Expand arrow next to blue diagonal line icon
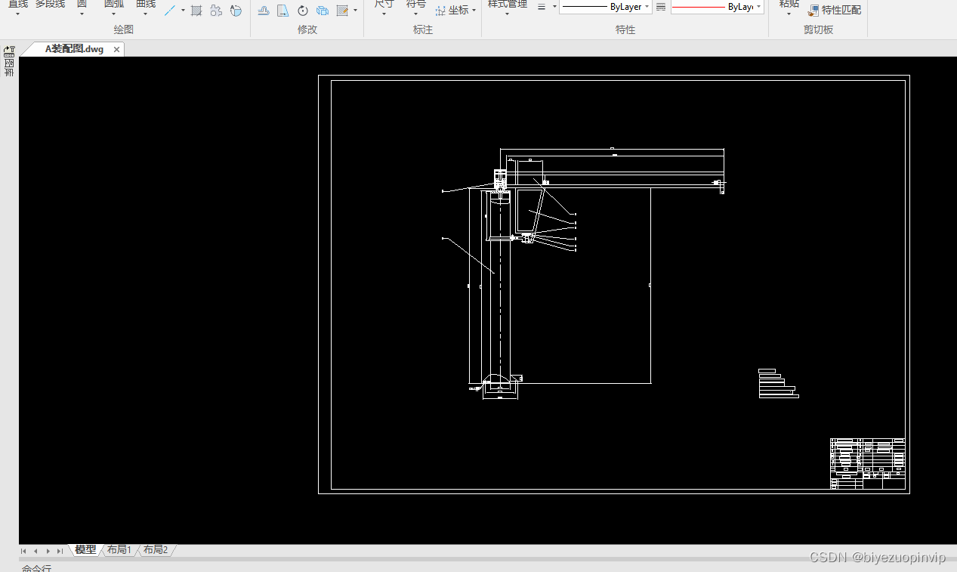Screen dimensions: 957x572 click(x=183, y=11)
